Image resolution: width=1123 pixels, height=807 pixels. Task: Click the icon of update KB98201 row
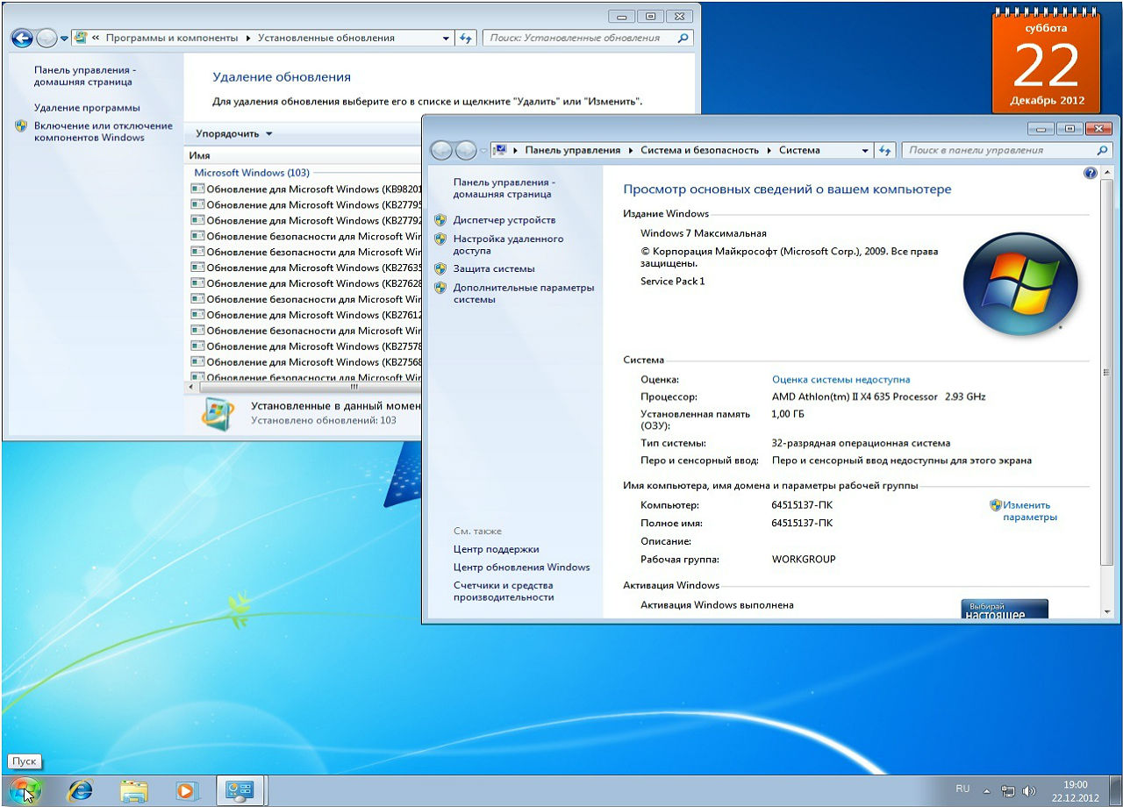tap(197, 189)
